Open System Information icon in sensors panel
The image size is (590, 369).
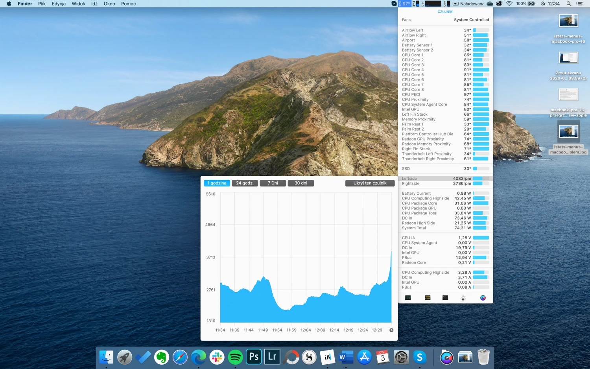(x=463, y=298)
